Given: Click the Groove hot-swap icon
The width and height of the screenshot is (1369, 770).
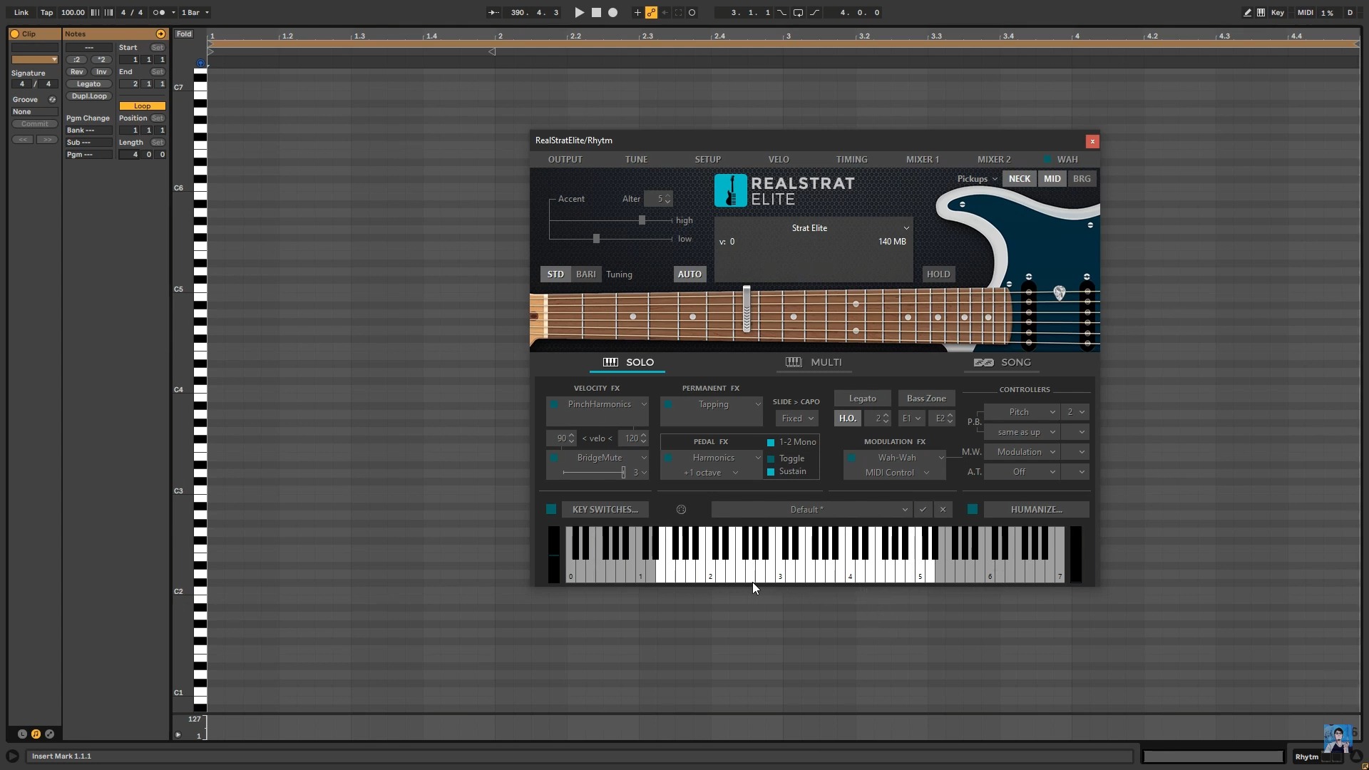Looking at the screenshot, I should 52,100.
